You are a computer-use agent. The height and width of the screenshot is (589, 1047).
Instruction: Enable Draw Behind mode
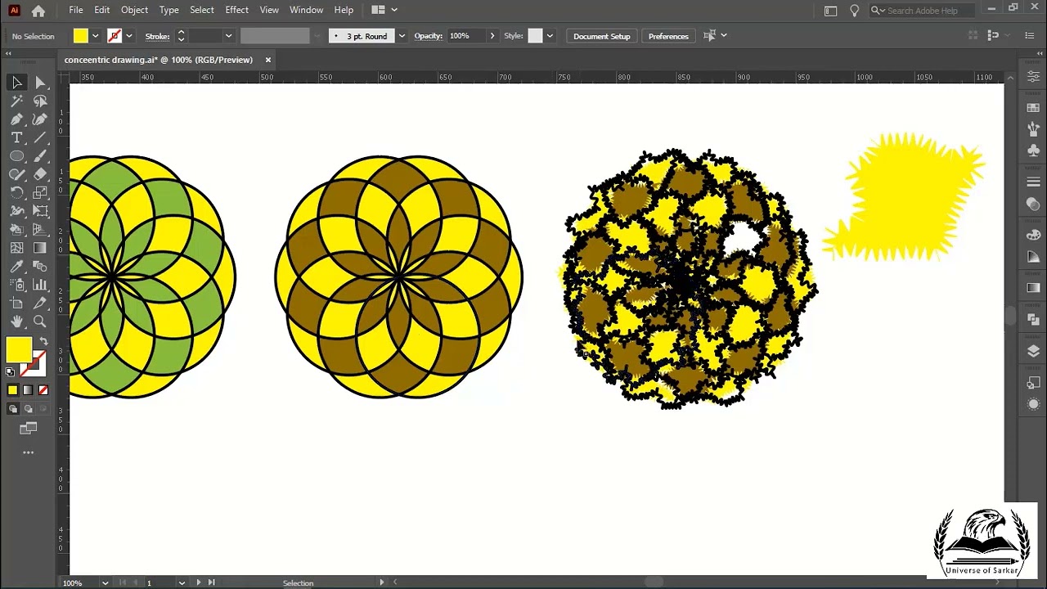tap(29, 409)
